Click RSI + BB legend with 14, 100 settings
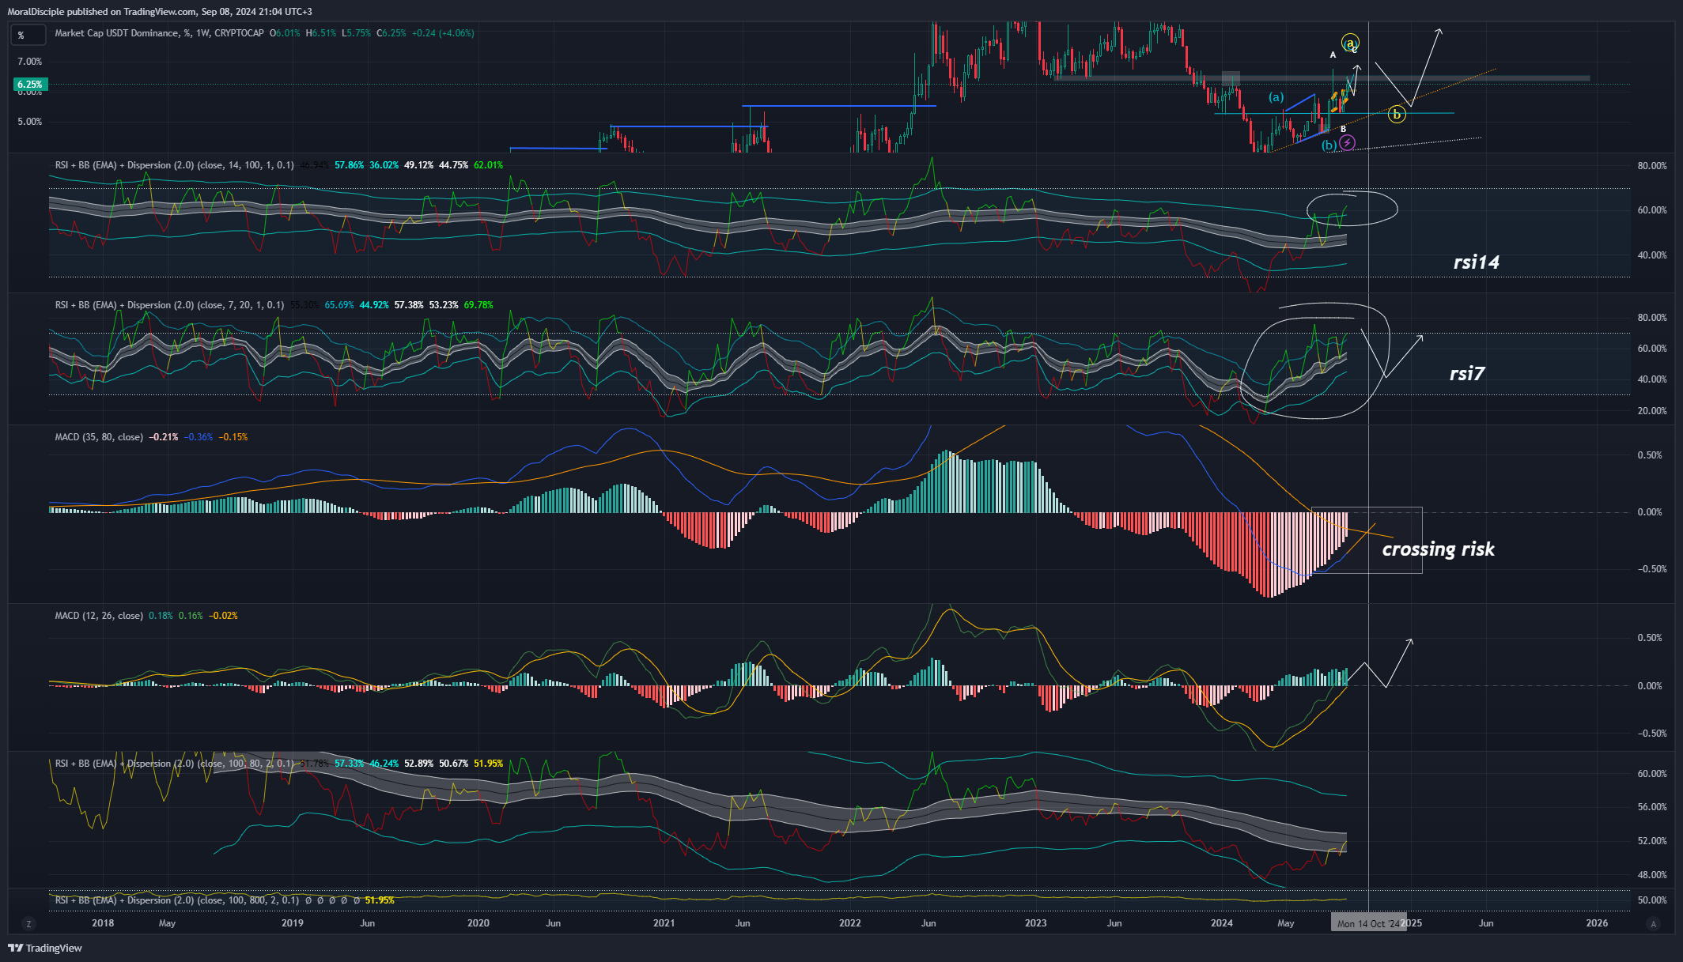The width and height of the screenshot is (1683, 962). pos(174,165)
